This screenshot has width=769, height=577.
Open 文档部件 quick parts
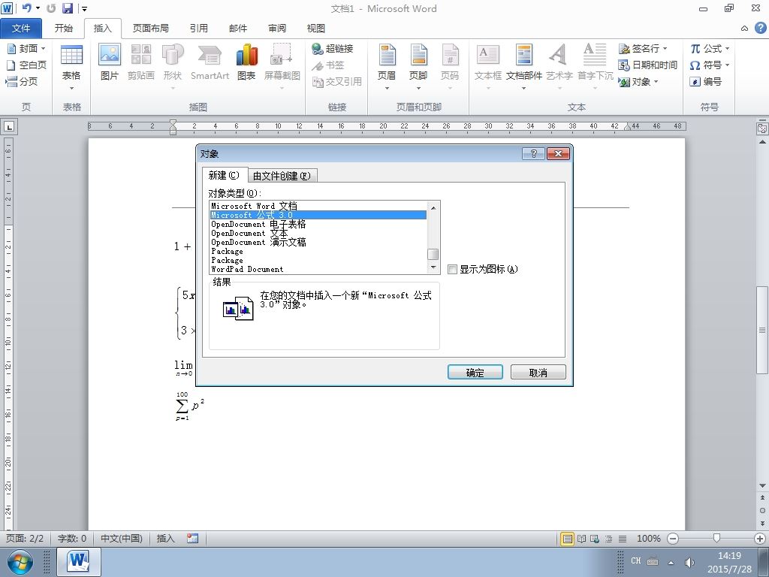pos(523,67)
